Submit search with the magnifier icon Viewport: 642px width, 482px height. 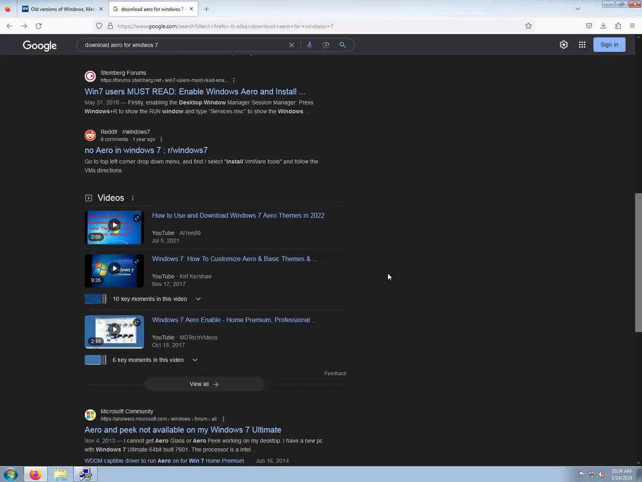342,45
